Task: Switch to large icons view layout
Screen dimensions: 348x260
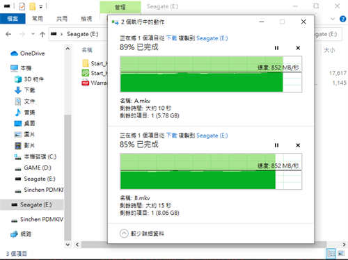Action: click(341, 253)
